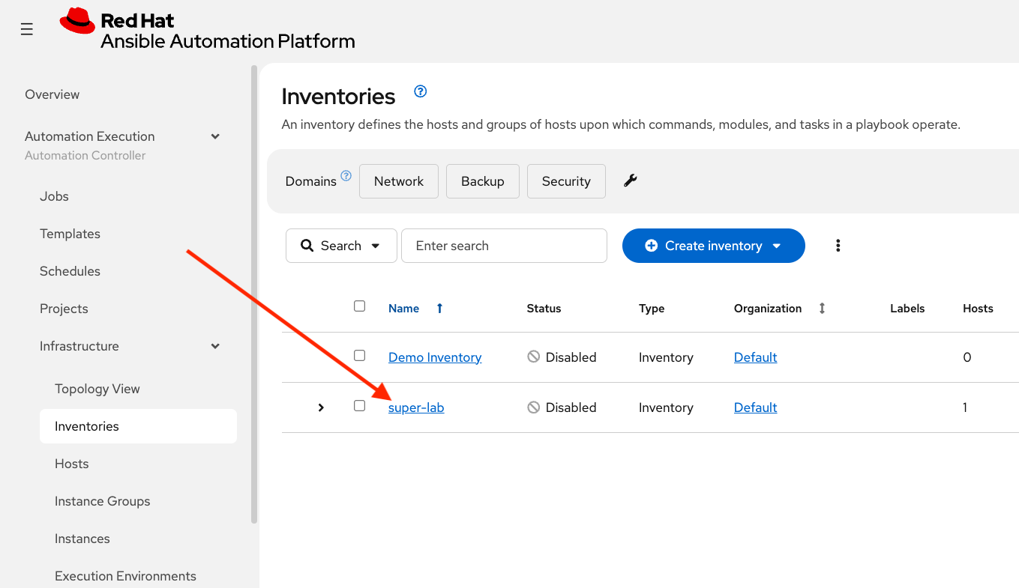
Task: Open the super-lab inventory link
Action: click(416, 407)
